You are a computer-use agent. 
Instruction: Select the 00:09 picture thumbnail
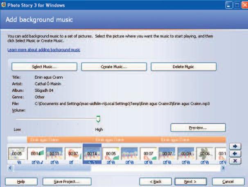(186, 153)
